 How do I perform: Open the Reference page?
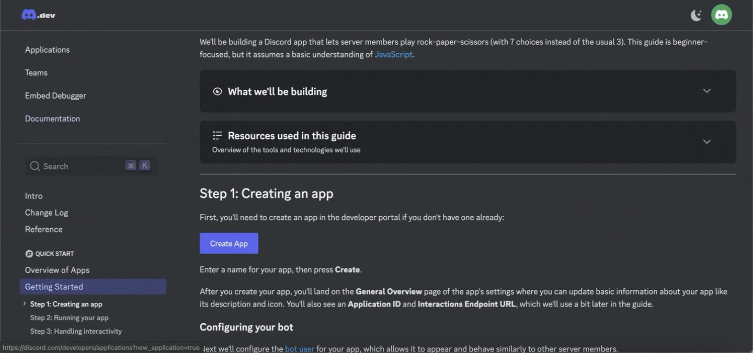(43, 229)
